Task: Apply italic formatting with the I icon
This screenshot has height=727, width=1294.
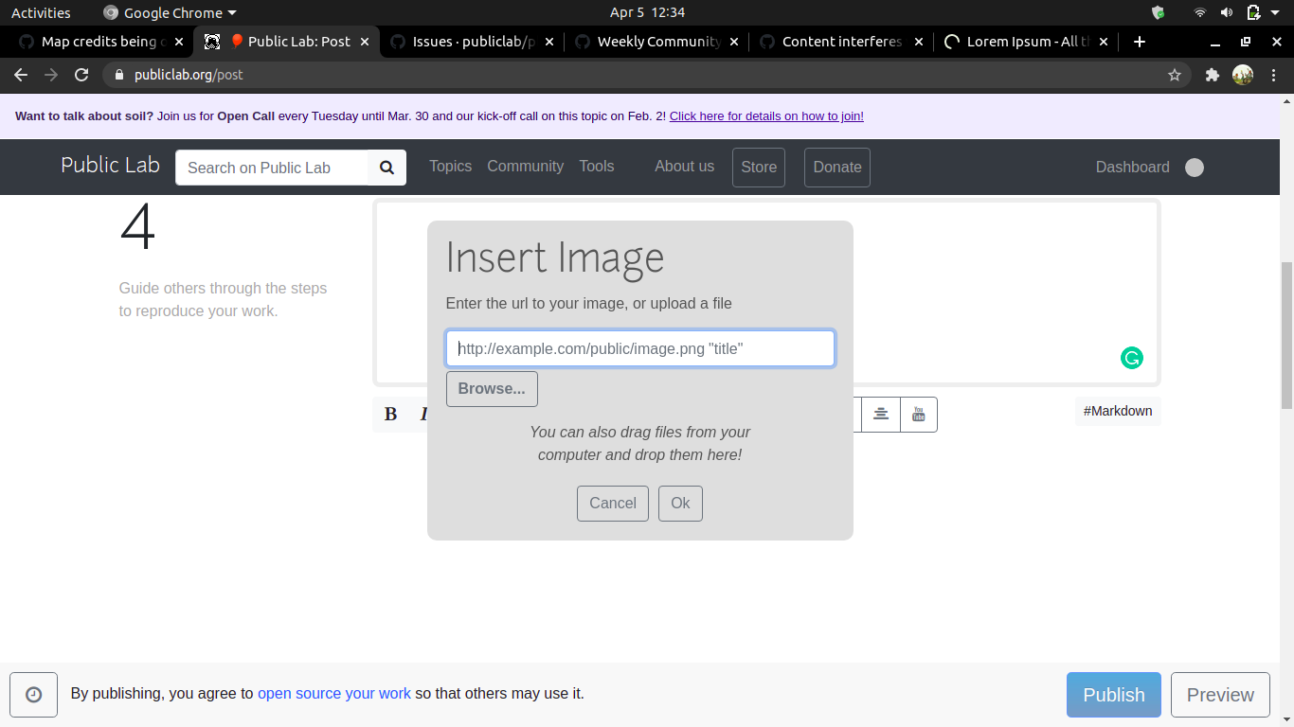Action: (x=423, y=414)
